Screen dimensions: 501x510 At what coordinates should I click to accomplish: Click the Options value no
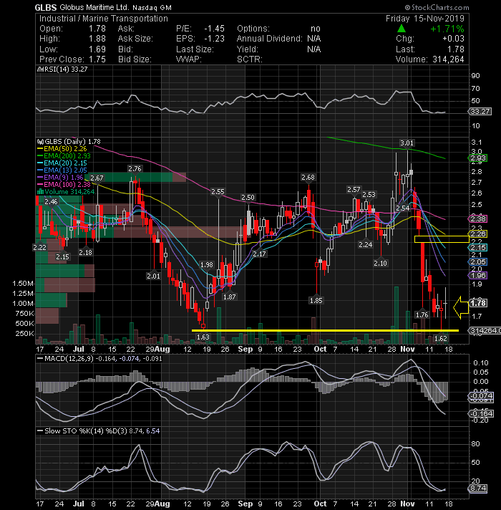tap(315, 29)
